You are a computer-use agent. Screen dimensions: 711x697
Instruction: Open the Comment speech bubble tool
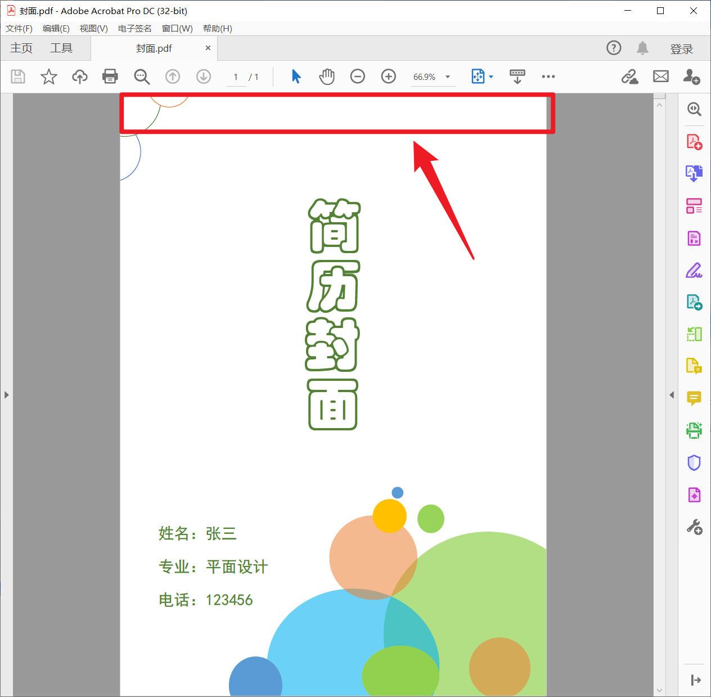coord(694,398)
